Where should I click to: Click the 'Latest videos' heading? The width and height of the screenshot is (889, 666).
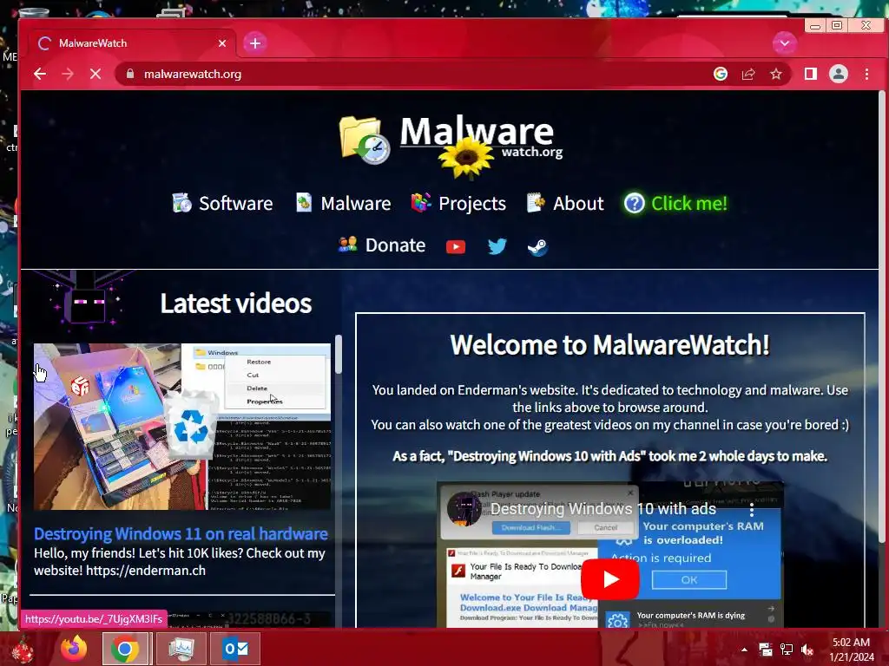point(236,303)
